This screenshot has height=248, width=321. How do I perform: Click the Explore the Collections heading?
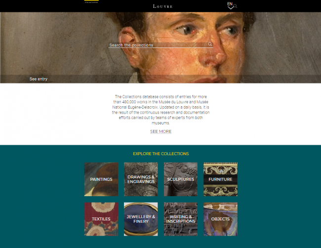tap(161, 154)
